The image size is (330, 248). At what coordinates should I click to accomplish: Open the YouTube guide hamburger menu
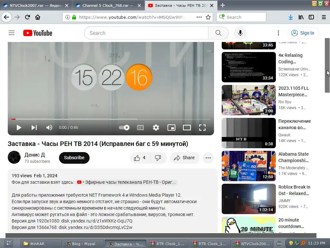pos(12,33)
